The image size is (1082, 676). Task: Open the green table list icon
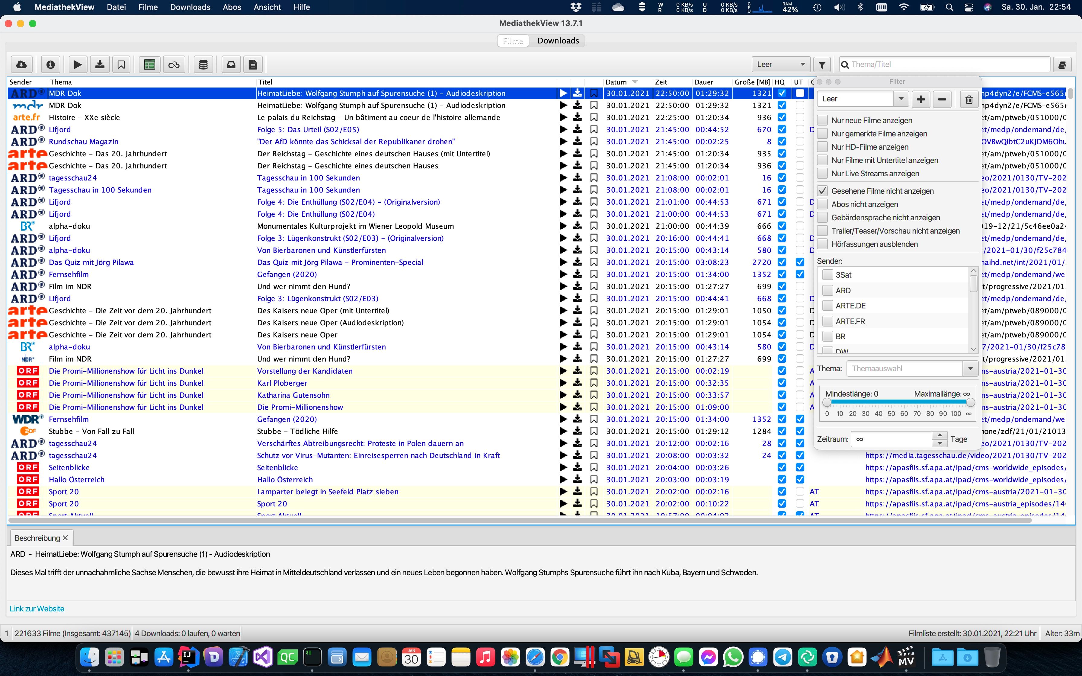pos(150,65)
